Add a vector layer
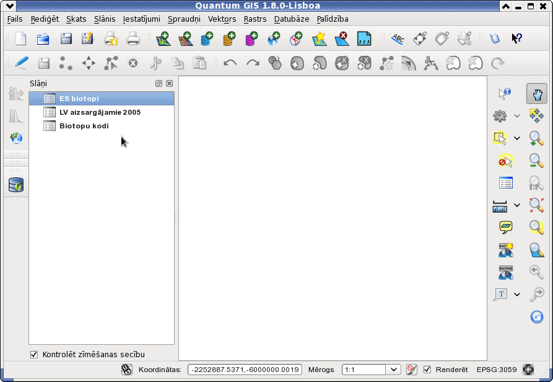Image resolution: width=553 pixels, height=382 pixels. coord(163,38)
